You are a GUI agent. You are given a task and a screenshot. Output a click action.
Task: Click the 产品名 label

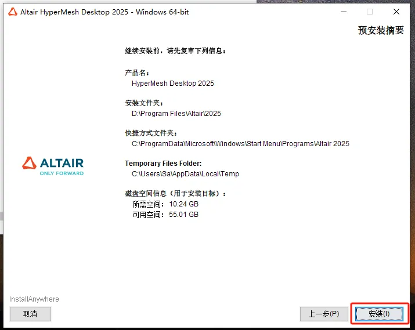(137, 72)
